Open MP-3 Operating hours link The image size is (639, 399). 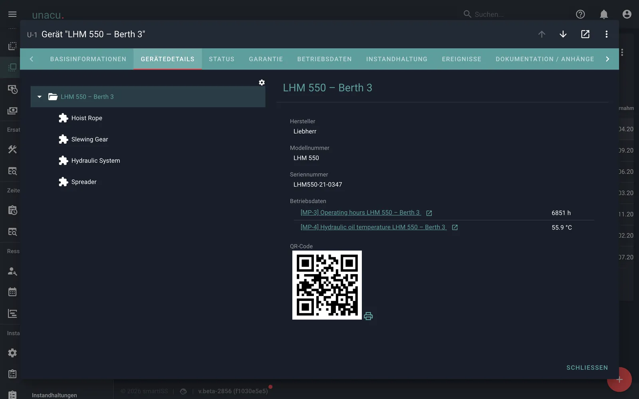360,213
